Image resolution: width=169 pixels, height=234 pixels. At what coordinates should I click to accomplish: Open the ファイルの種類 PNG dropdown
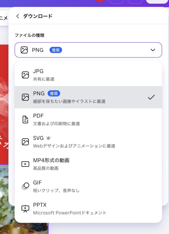coord(88,50)
